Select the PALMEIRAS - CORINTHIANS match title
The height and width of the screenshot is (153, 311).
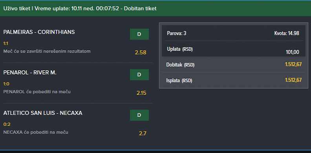(39, 32)
